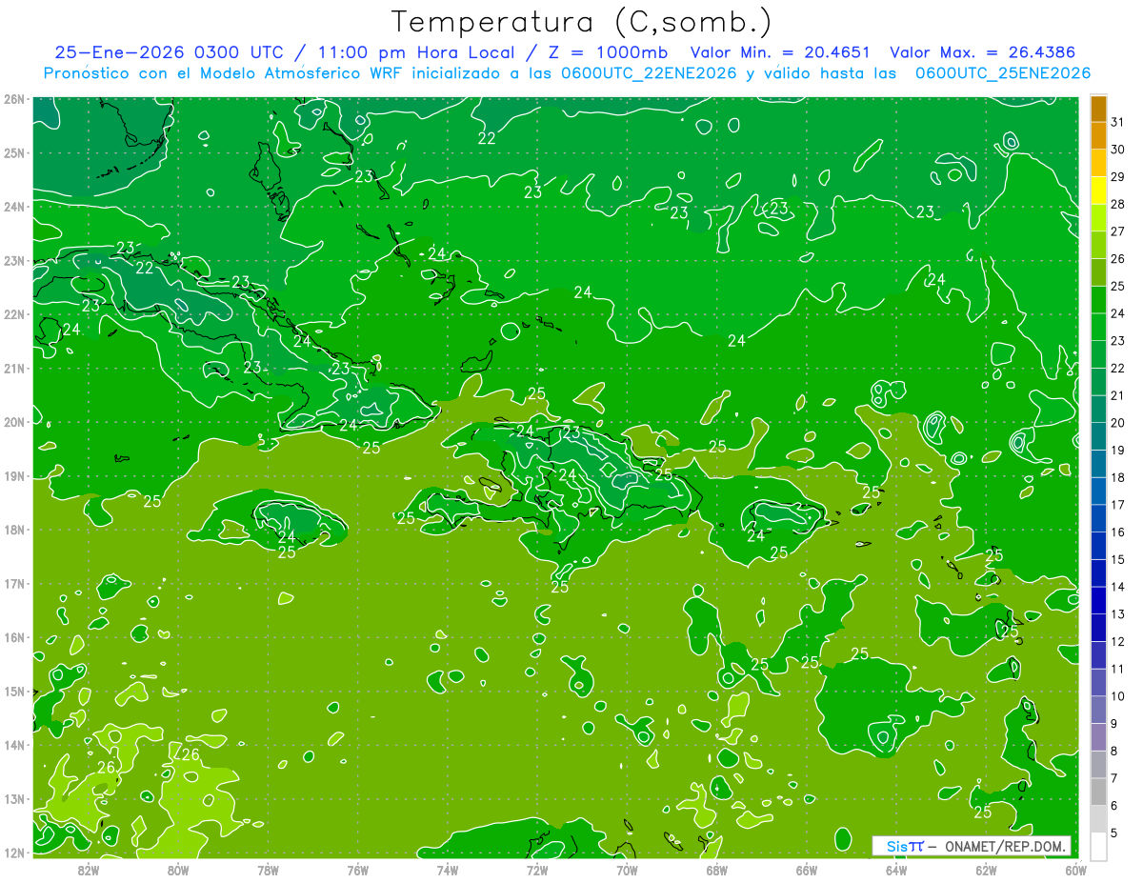Image resolution: width=1143 pixels, height=883 pixels.
Task: Click the colorbar scale label 18
Action: point(1117,477)
